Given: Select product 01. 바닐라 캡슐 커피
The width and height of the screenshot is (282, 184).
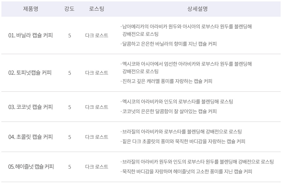Looking at the screenshot, I should [x=31, y=35].
